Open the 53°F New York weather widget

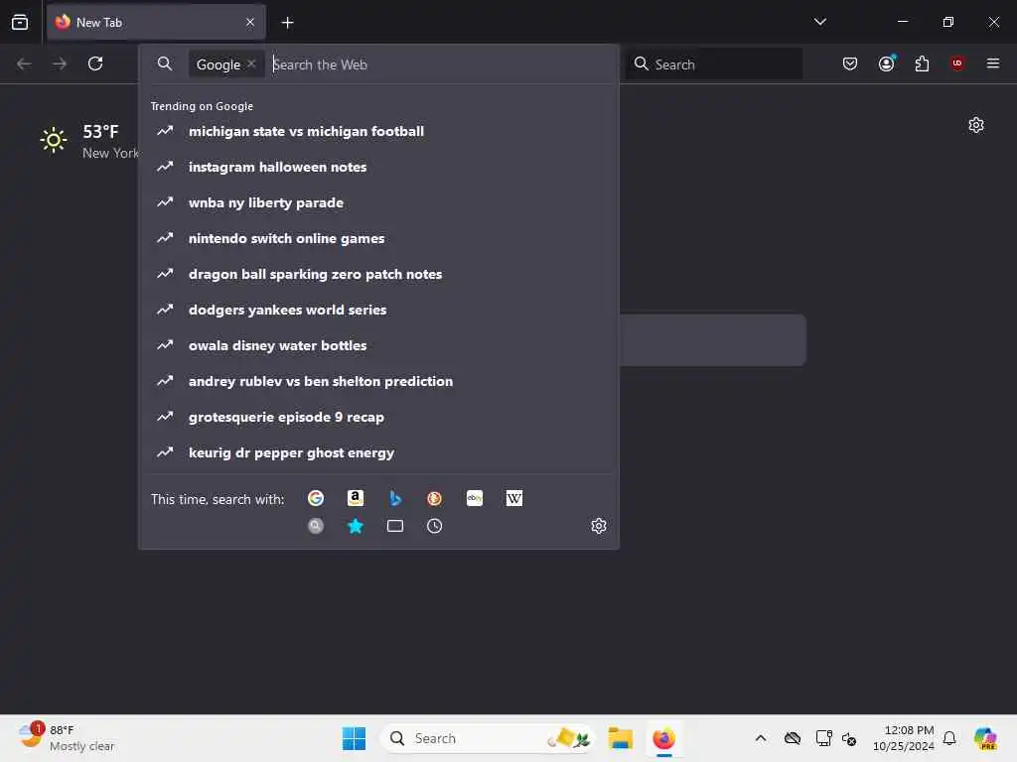pyautogui.click(x=88, y=141)
